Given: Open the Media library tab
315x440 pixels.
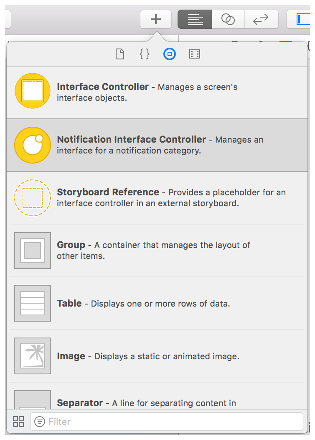Looking at the screenshot, I should [195, 54].
